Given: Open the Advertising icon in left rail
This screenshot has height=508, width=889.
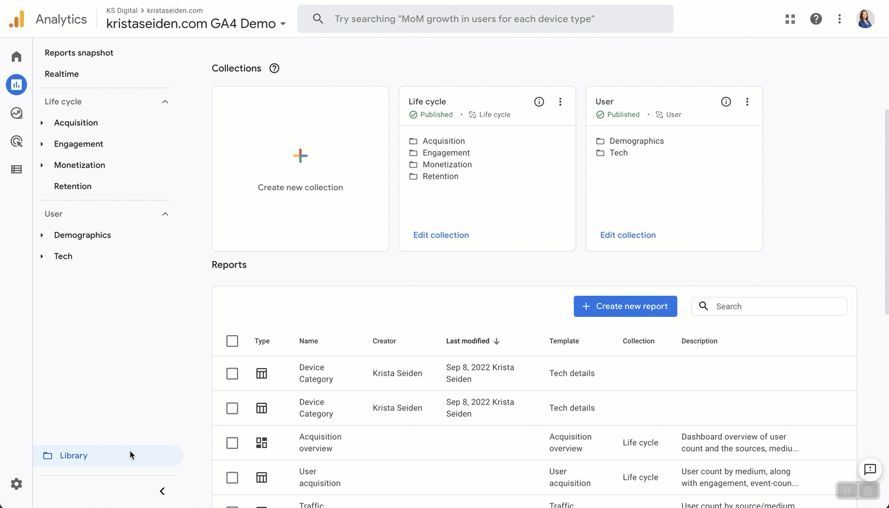Looking at the screenshot, I should coord(16,141).
